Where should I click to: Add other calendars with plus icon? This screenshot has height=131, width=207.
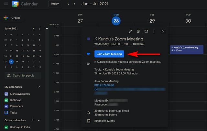click(33, 120)
